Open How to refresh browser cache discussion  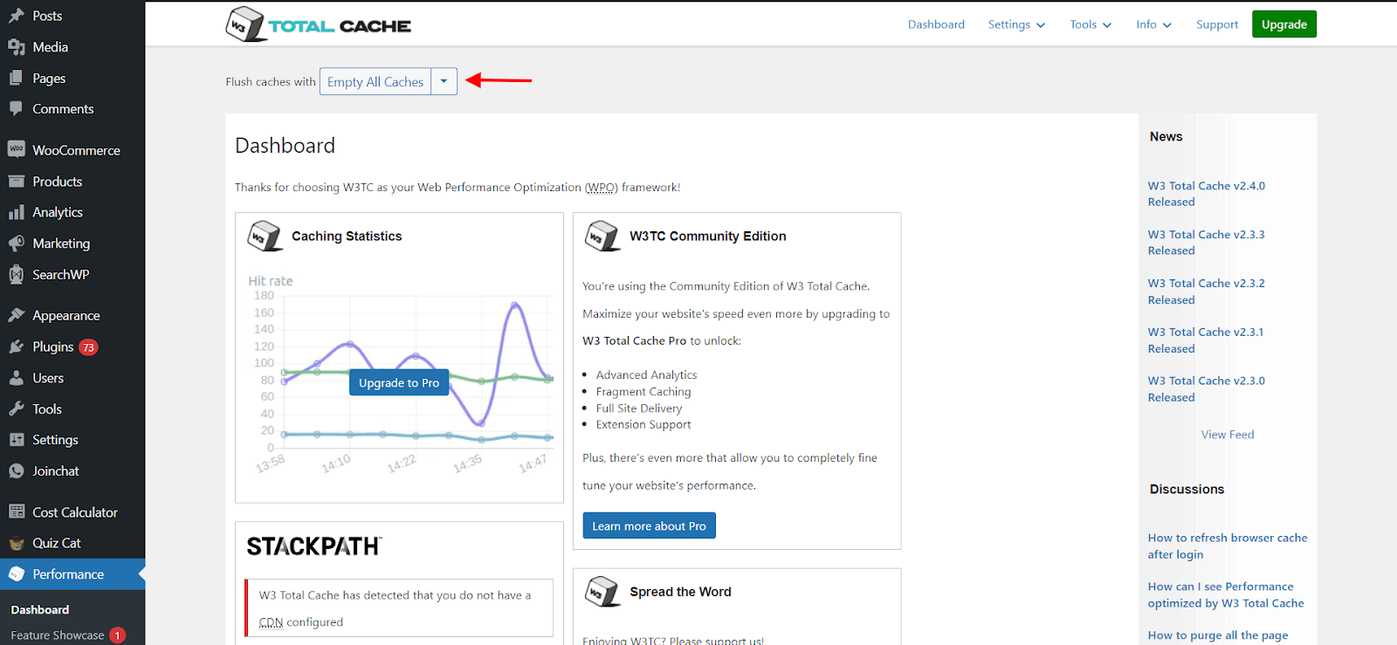[1228, 546]
